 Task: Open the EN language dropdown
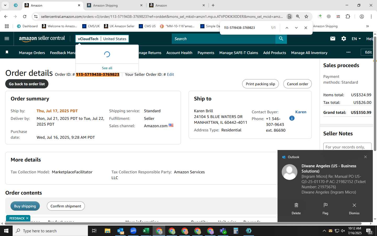356,39
